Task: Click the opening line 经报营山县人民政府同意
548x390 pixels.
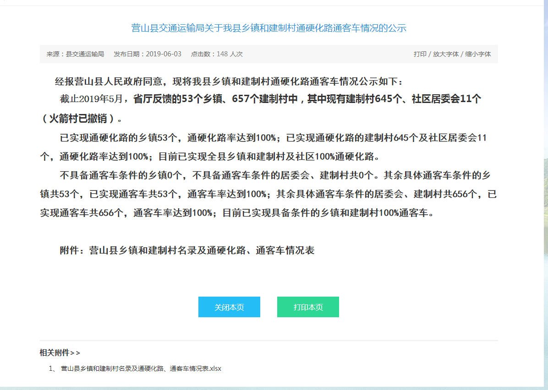Action: 229,82
